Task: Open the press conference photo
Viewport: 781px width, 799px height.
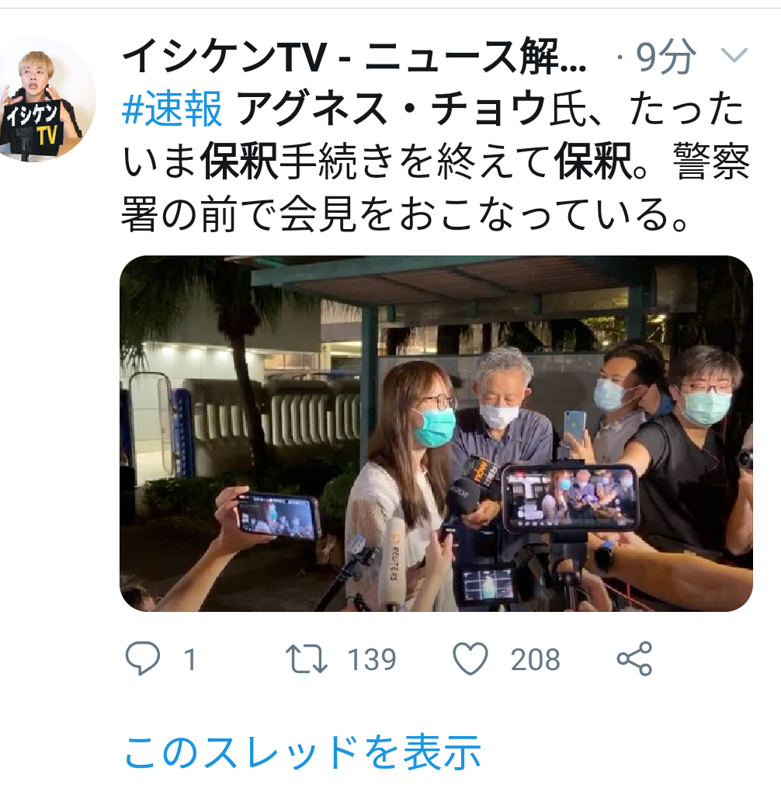Action: pos(436,433)
